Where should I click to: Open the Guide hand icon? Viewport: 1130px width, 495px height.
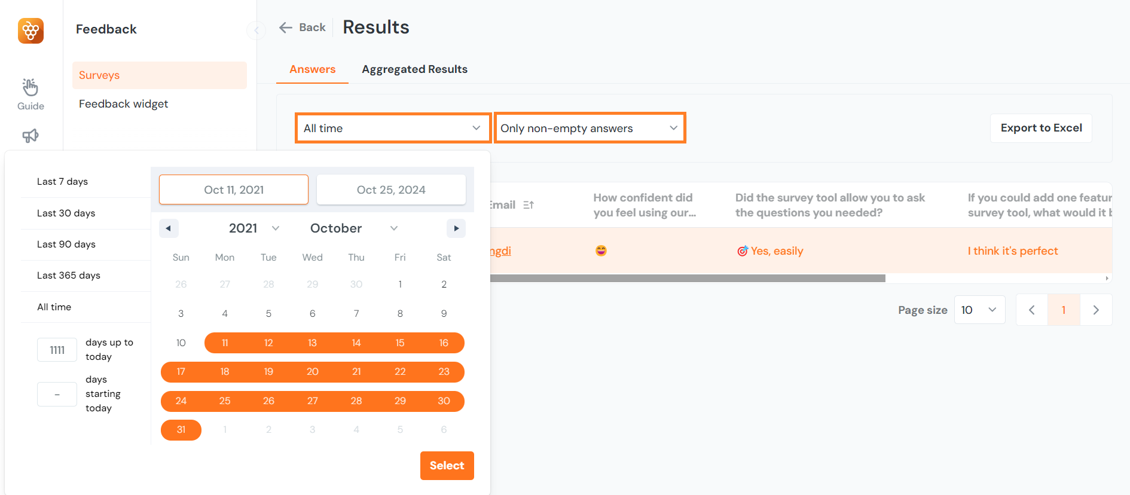pos(30,87)
